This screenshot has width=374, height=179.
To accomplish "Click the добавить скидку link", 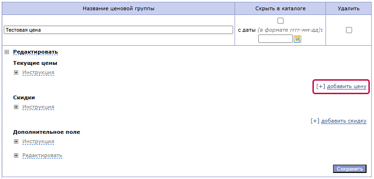I will [344, 121].
